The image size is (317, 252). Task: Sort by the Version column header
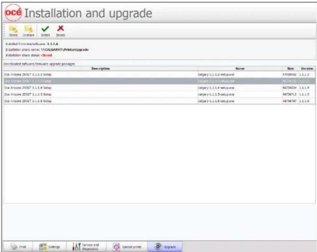[307, 69]
